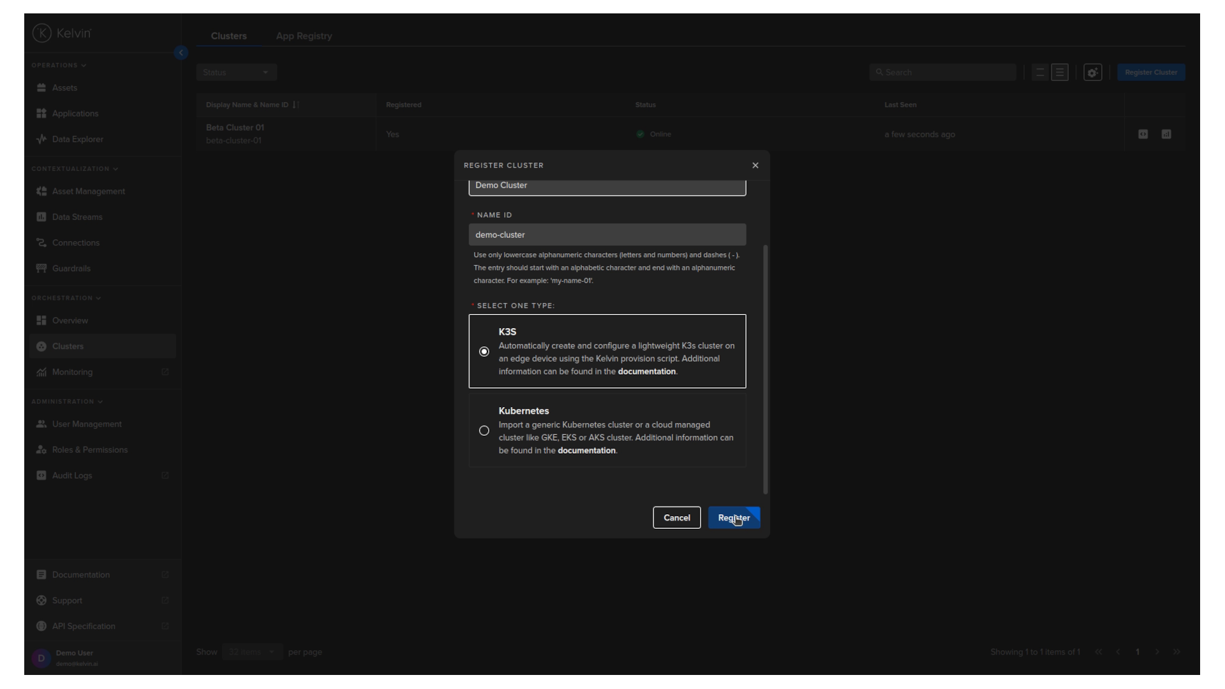Image resolution: width=1225 pixels, height=689 pixels.
Task: Open Guardrails from the sidebar icon
Action: tap(41, 269)
